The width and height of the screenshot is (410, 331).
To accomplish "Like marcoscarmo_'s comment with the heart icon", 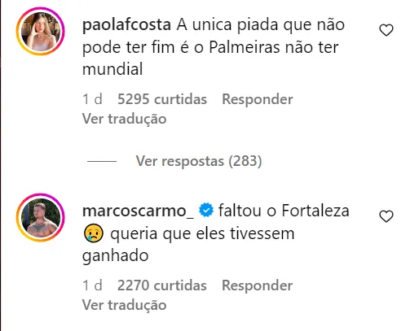I will point(386,216).
